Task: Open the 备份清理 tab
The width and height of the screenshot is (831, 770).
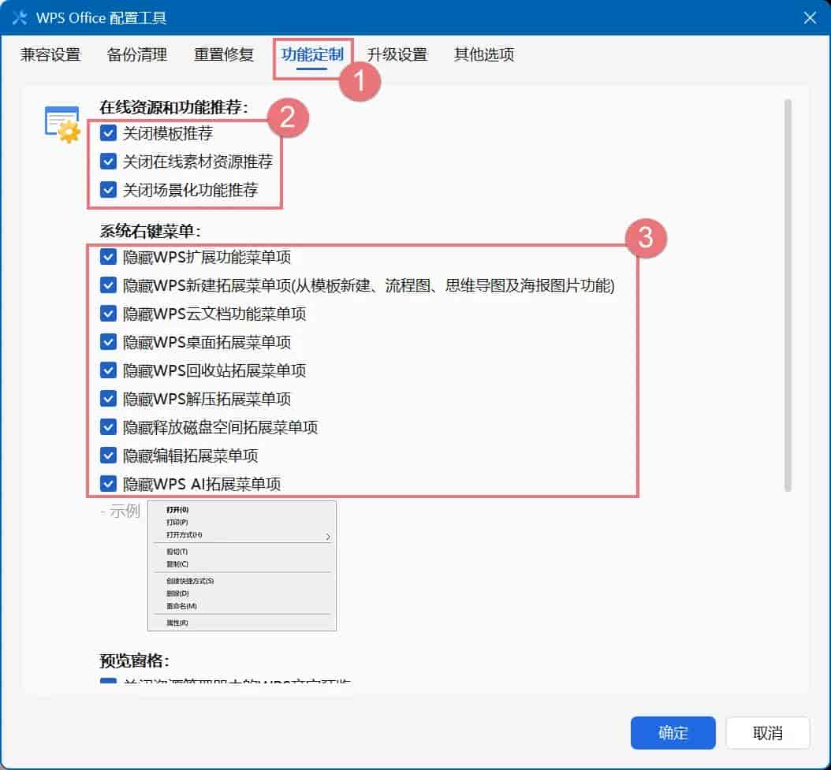Action: pos(136,54)
